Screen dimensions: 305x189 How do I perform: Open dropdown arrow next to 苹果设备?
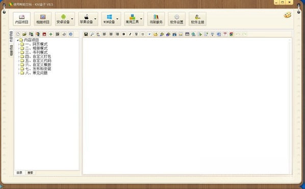coord(95,19)
